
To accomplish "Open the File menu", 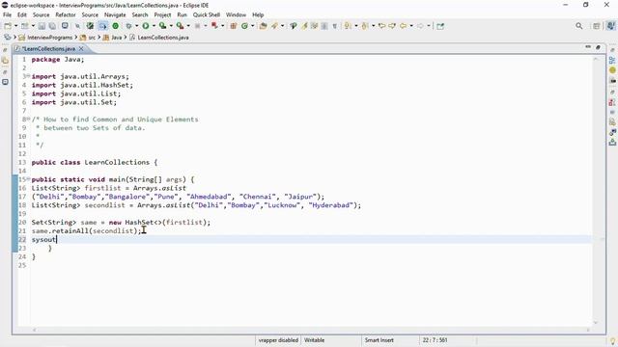I will point(7,15).
